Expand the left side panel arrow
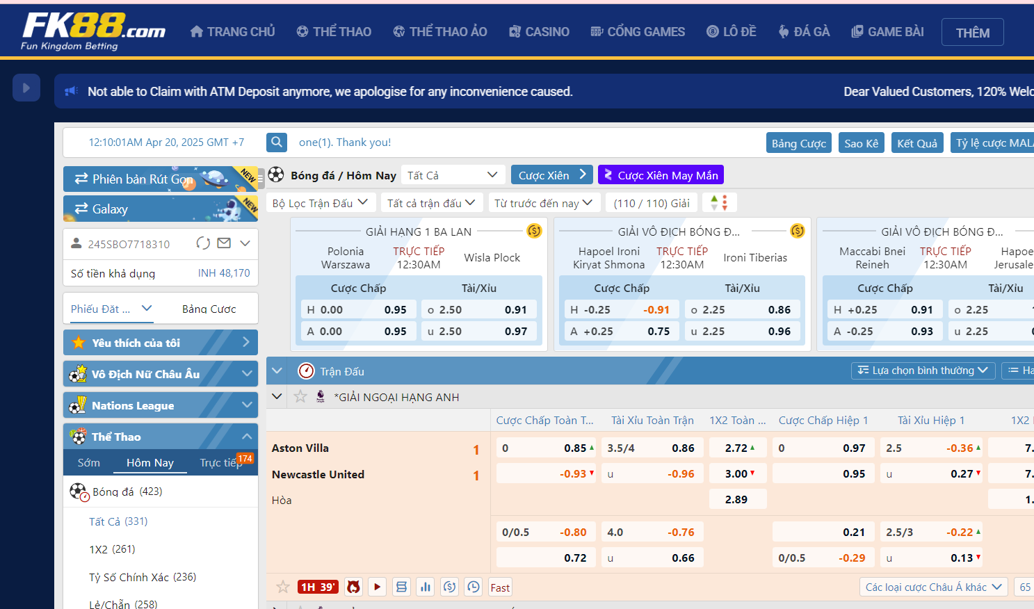This screenshot has width=1034, height=609. tap(26, 88)
